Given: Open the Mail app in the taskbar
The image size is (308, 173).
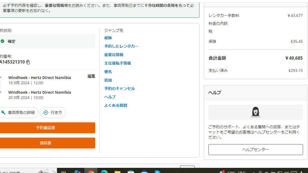Looking at the screenshot, I should (144, 172).
